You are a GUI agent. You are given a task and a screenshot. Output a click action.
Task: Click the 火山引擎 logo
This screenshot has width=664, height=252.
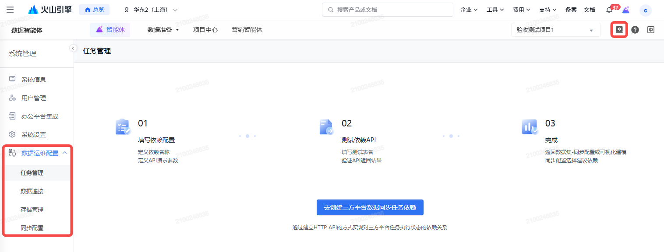pyautogui.click(x=49, y=10)
